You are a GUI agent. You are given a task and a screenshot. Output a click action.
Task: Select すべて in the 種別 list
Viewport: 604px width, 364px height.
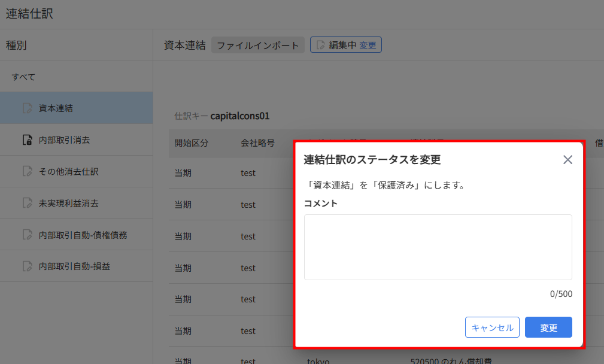[24, 77]
